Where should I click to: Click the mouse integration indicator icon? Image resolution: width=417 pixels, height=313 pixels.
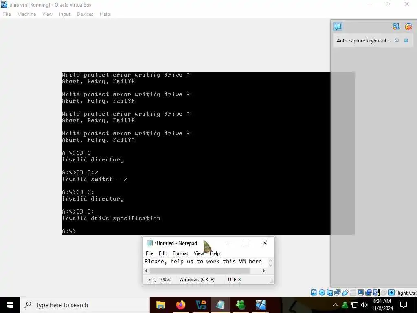(384, 293)
